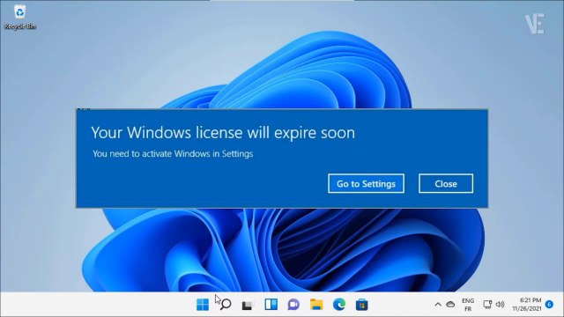Close the license expiry dialog

(446, 184)
